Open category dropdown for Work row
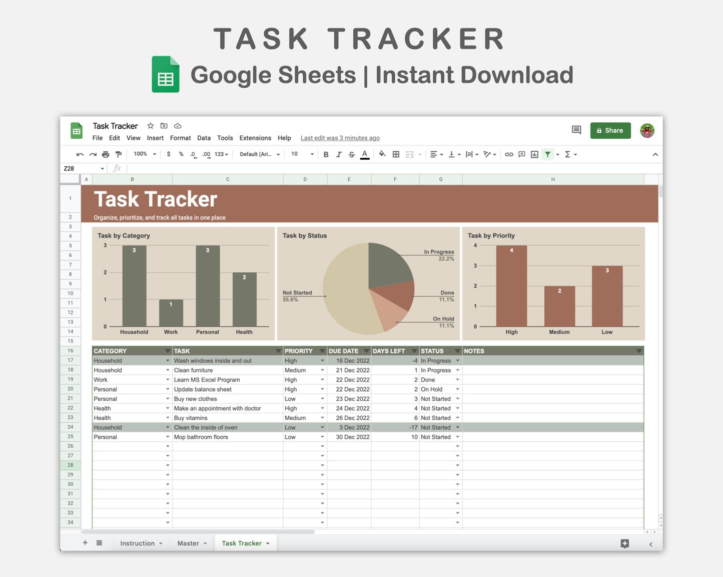Viewport: 723px width, 577px height. [168, 380]
